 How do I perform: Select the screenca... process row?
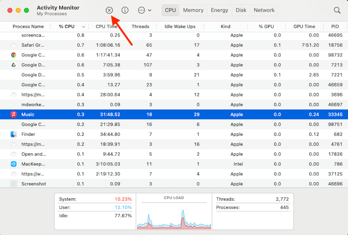(174, 35)
